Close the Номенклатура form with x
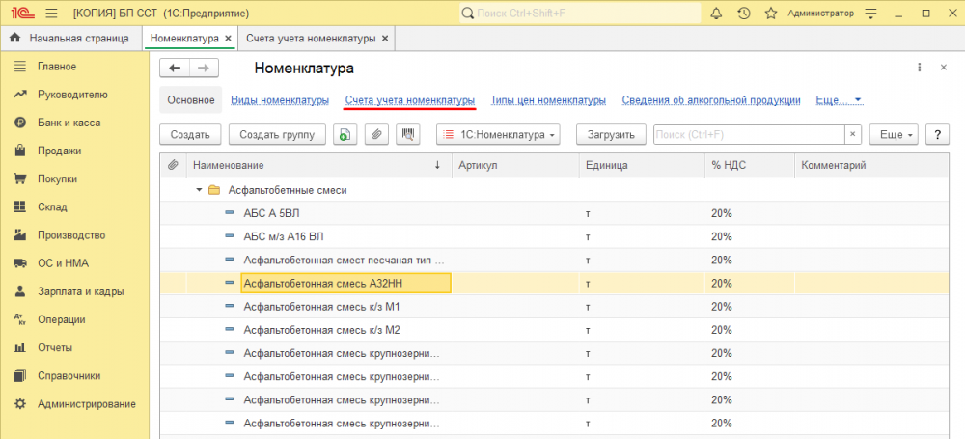965x439 pixels. pyautogui.click(x=944, y=68)
